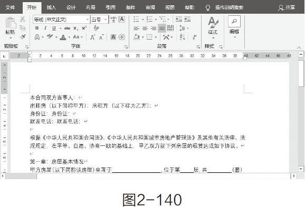The image size is (305, 207).
Task: Toggle justified alignment (highlighted button)
Action: click(162, 28)
